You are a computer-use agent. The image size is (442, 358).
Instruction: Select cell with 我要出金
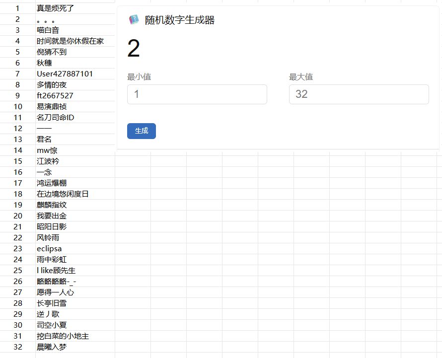pyautogui.click(x=75, y=216)
